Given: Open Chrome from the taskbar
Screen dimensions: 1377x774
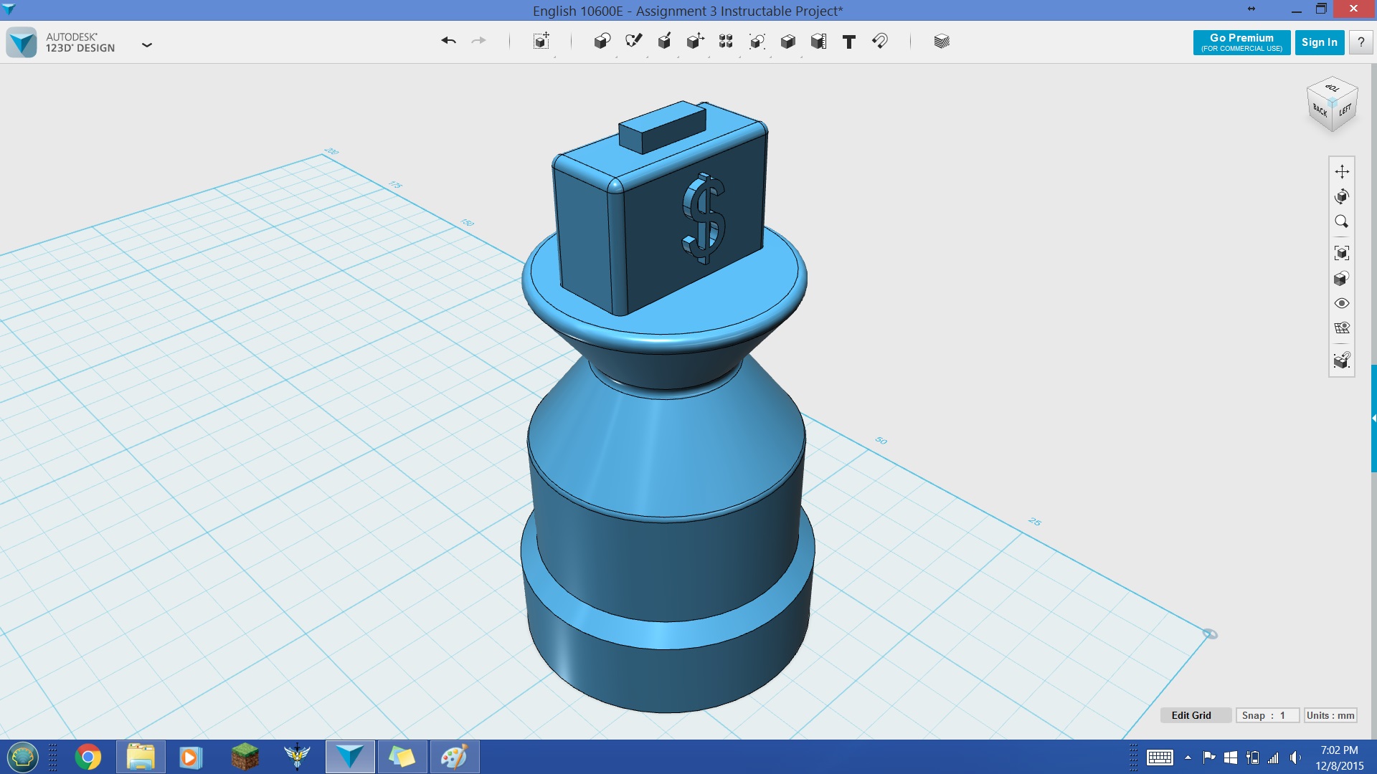Looking at the screenshot, I should [x=88, y=757].
